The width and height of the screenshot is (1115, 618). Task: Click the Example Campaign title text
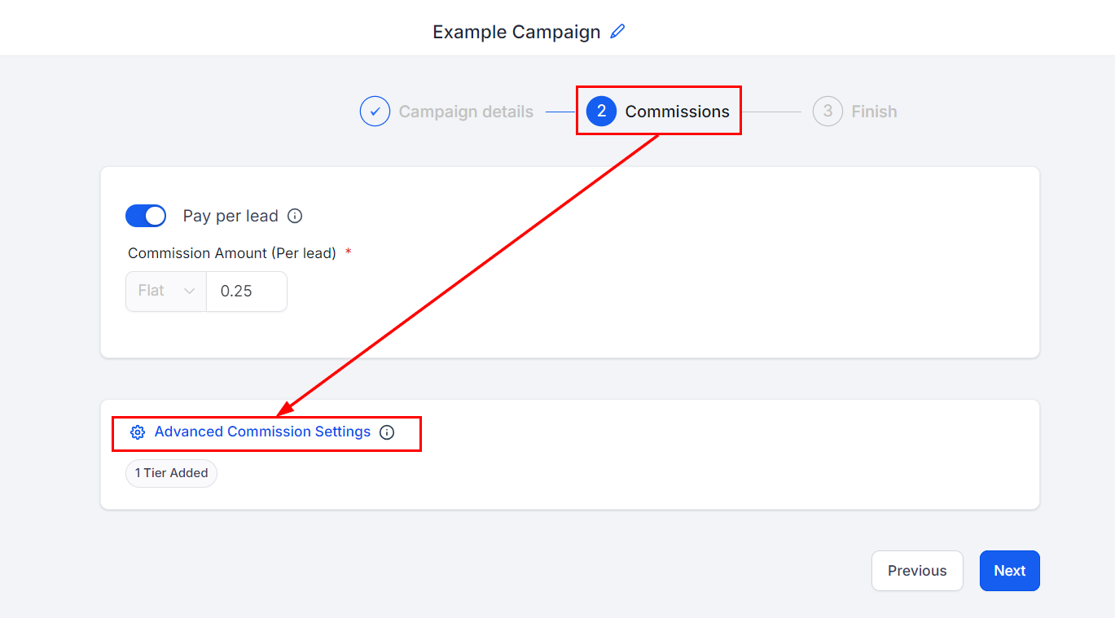pos(516,32)
